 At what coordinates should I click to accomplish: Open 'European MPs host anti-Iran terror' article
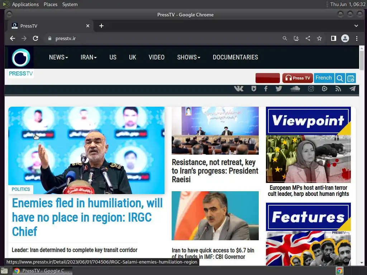[x=308, y=191]
